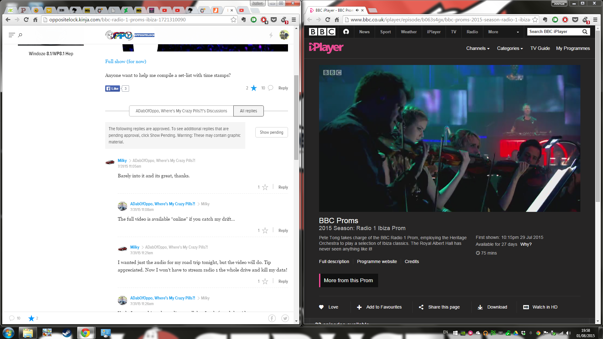Click the Facebook Like button
Image resolution: width=603 pixels, height=339 pixels.
(x=112, y=89)
